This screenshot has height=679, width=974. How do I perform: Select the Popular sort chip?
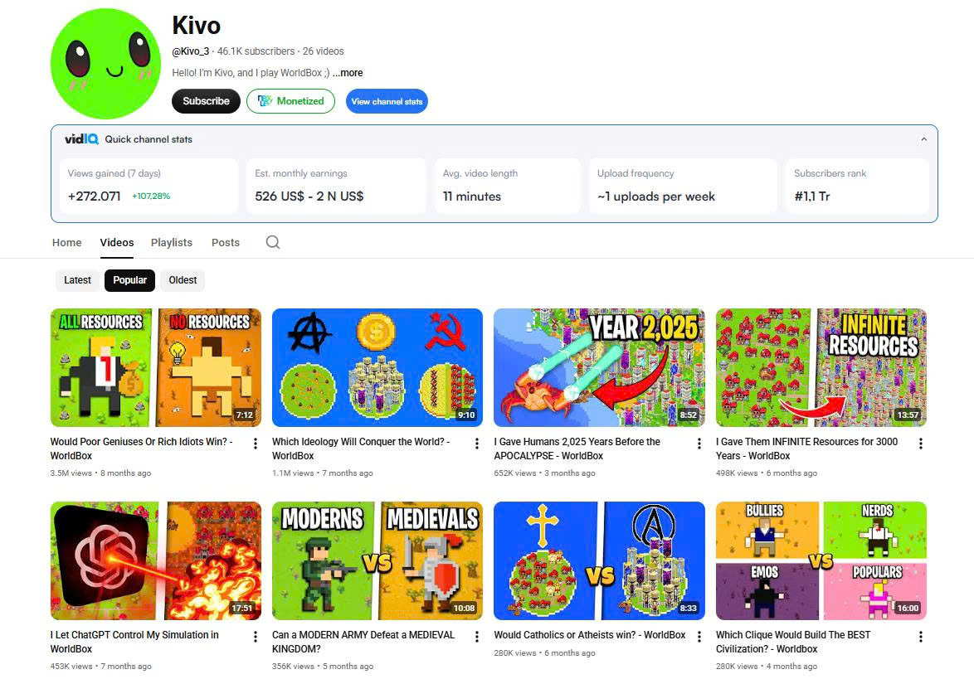point(129,280)
